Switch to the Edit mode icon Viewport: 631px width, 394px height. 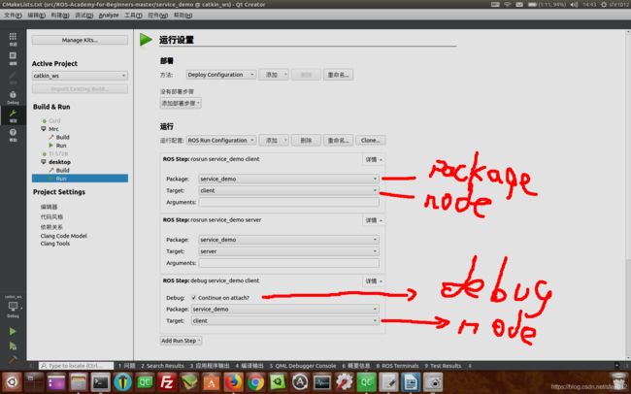(x=13, y=57)
